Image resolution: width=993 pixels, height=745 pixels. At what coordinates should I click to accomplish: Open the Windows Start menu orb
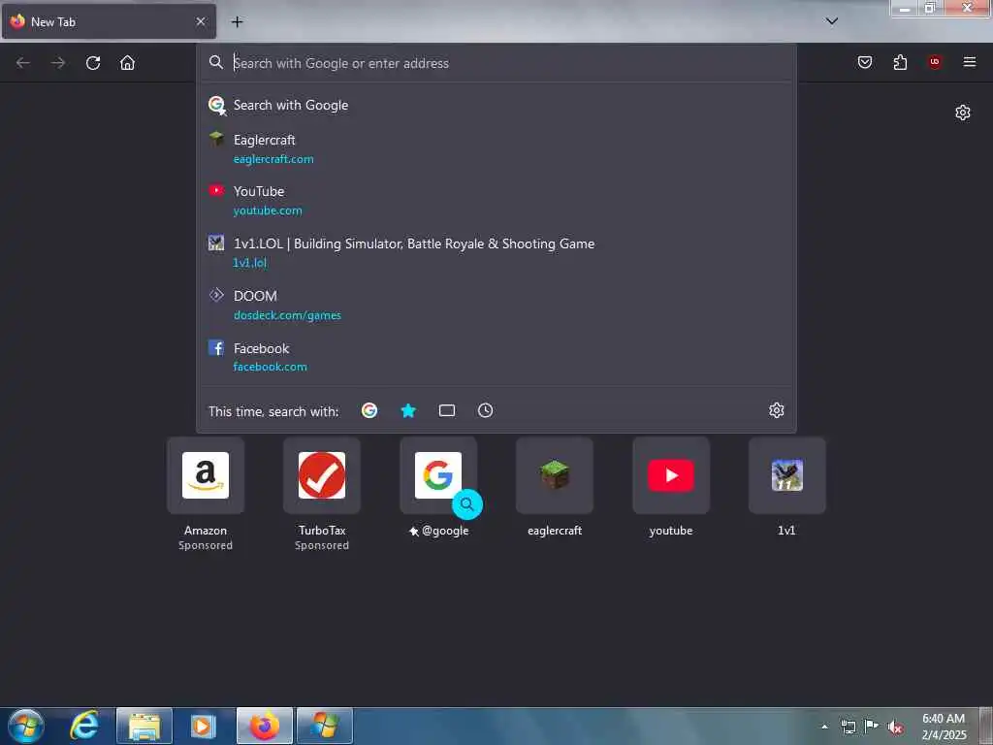26,726
